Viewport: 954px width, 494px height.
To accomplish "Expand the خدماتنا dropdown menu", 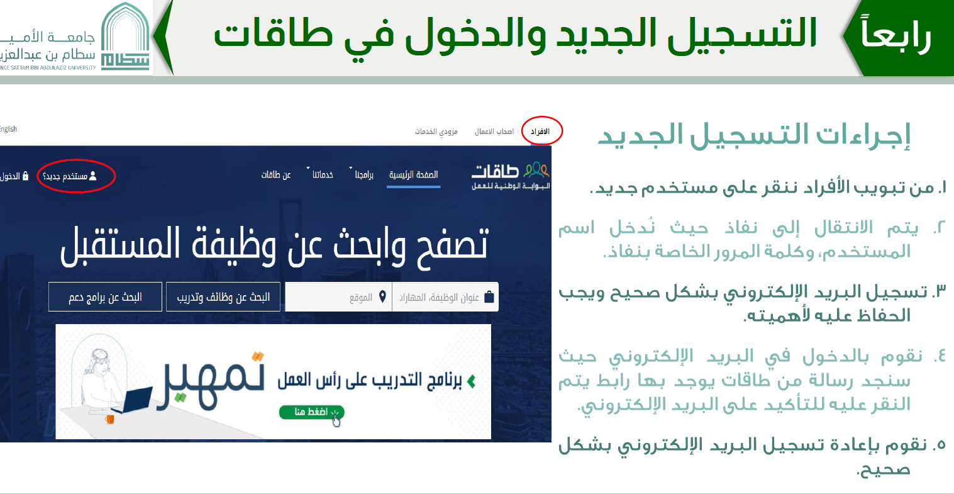I will (x=322, y=175).
